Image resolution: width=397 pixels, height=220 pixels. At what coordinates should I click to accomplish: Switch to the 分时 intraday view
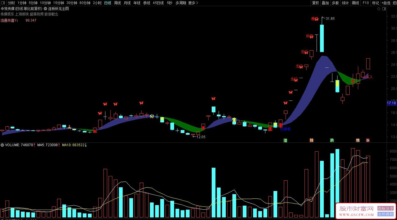click(x=11, y=3)
